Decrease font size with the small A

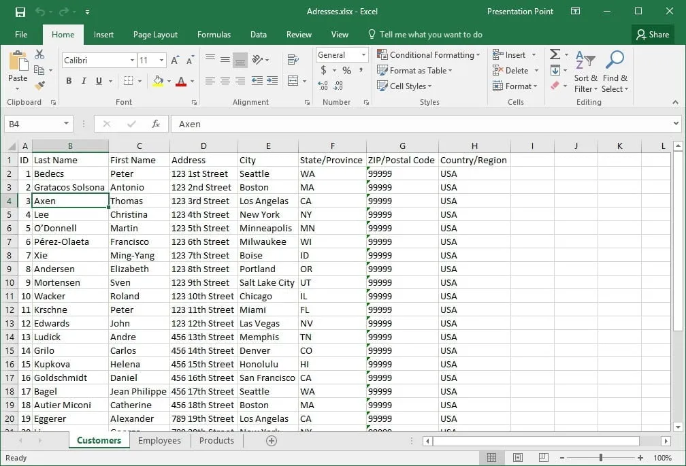tap(190, 61)
